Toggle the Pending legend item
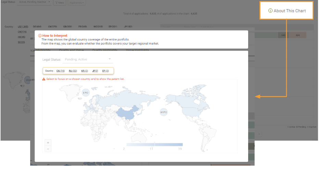This screenshot has width=319, height=170. point(301,127)
